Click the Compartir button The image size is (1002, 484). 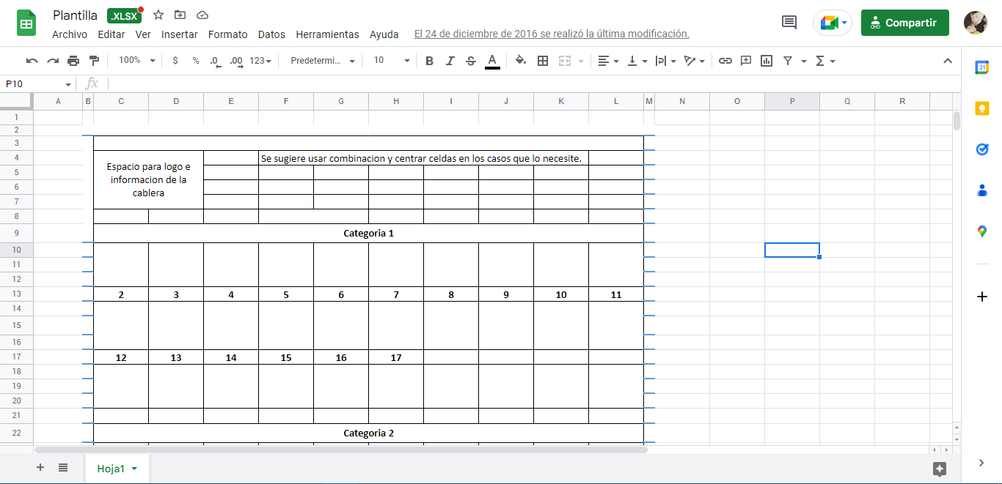click(905, 23)
